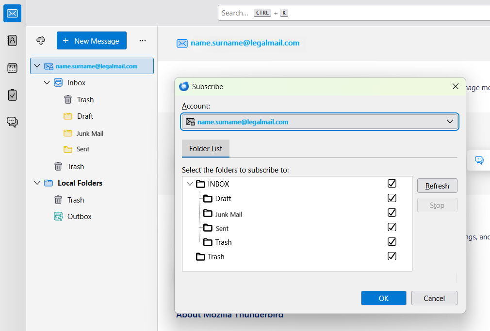
Task: Click OK to confirm subscriptions
Action: 383,298
